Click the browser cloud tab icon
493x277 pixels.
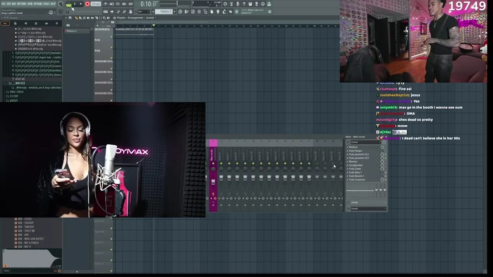46,23
